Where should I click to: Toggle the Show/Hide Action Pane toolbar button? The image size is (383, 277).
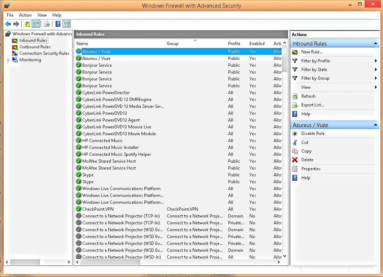point(67,24)
